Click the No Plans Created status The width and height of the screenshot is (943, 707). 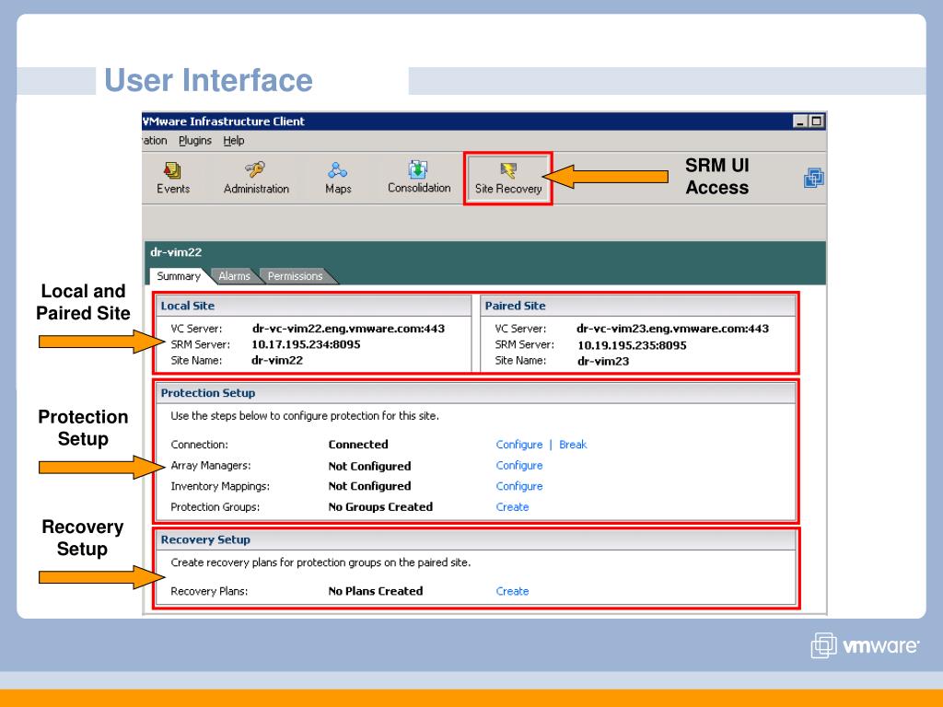click(376, 591)
